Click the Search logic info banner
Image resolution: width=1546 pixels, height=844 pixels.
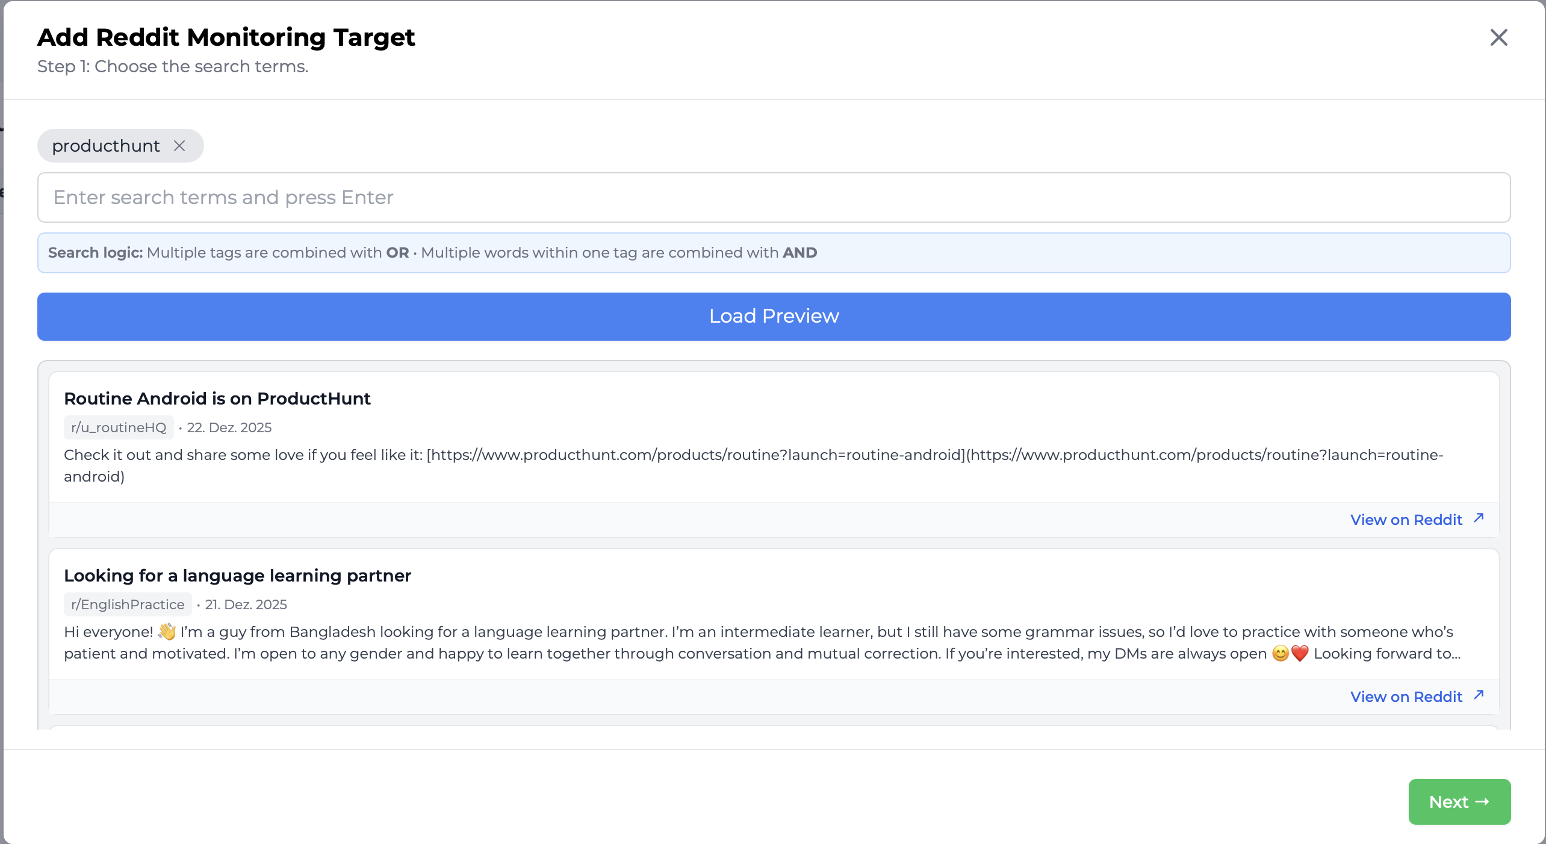773,252
